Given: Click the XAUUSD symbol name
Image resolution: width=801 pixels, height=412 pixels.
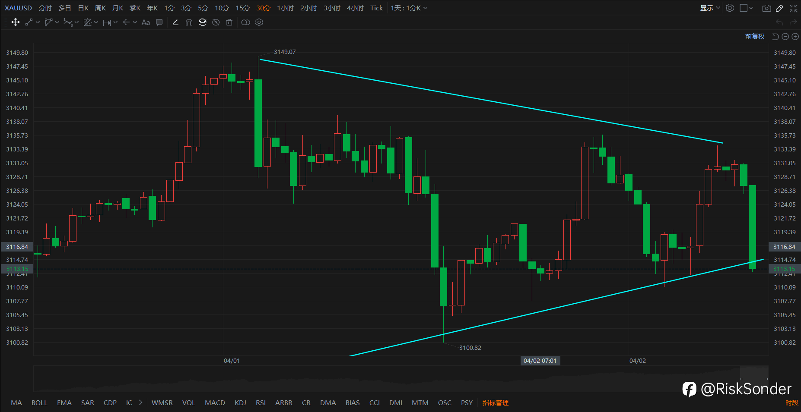Looking at the screenshot, I should coord(18,8).
